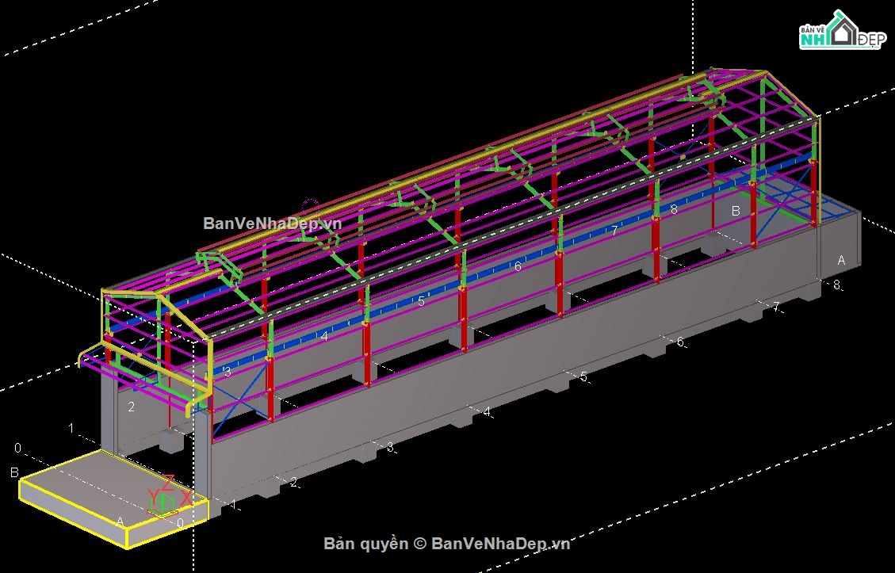Click the red Y axis label on UCS icon
The height and width of the screenshot is (573, 895).
(x=154, y=494)
